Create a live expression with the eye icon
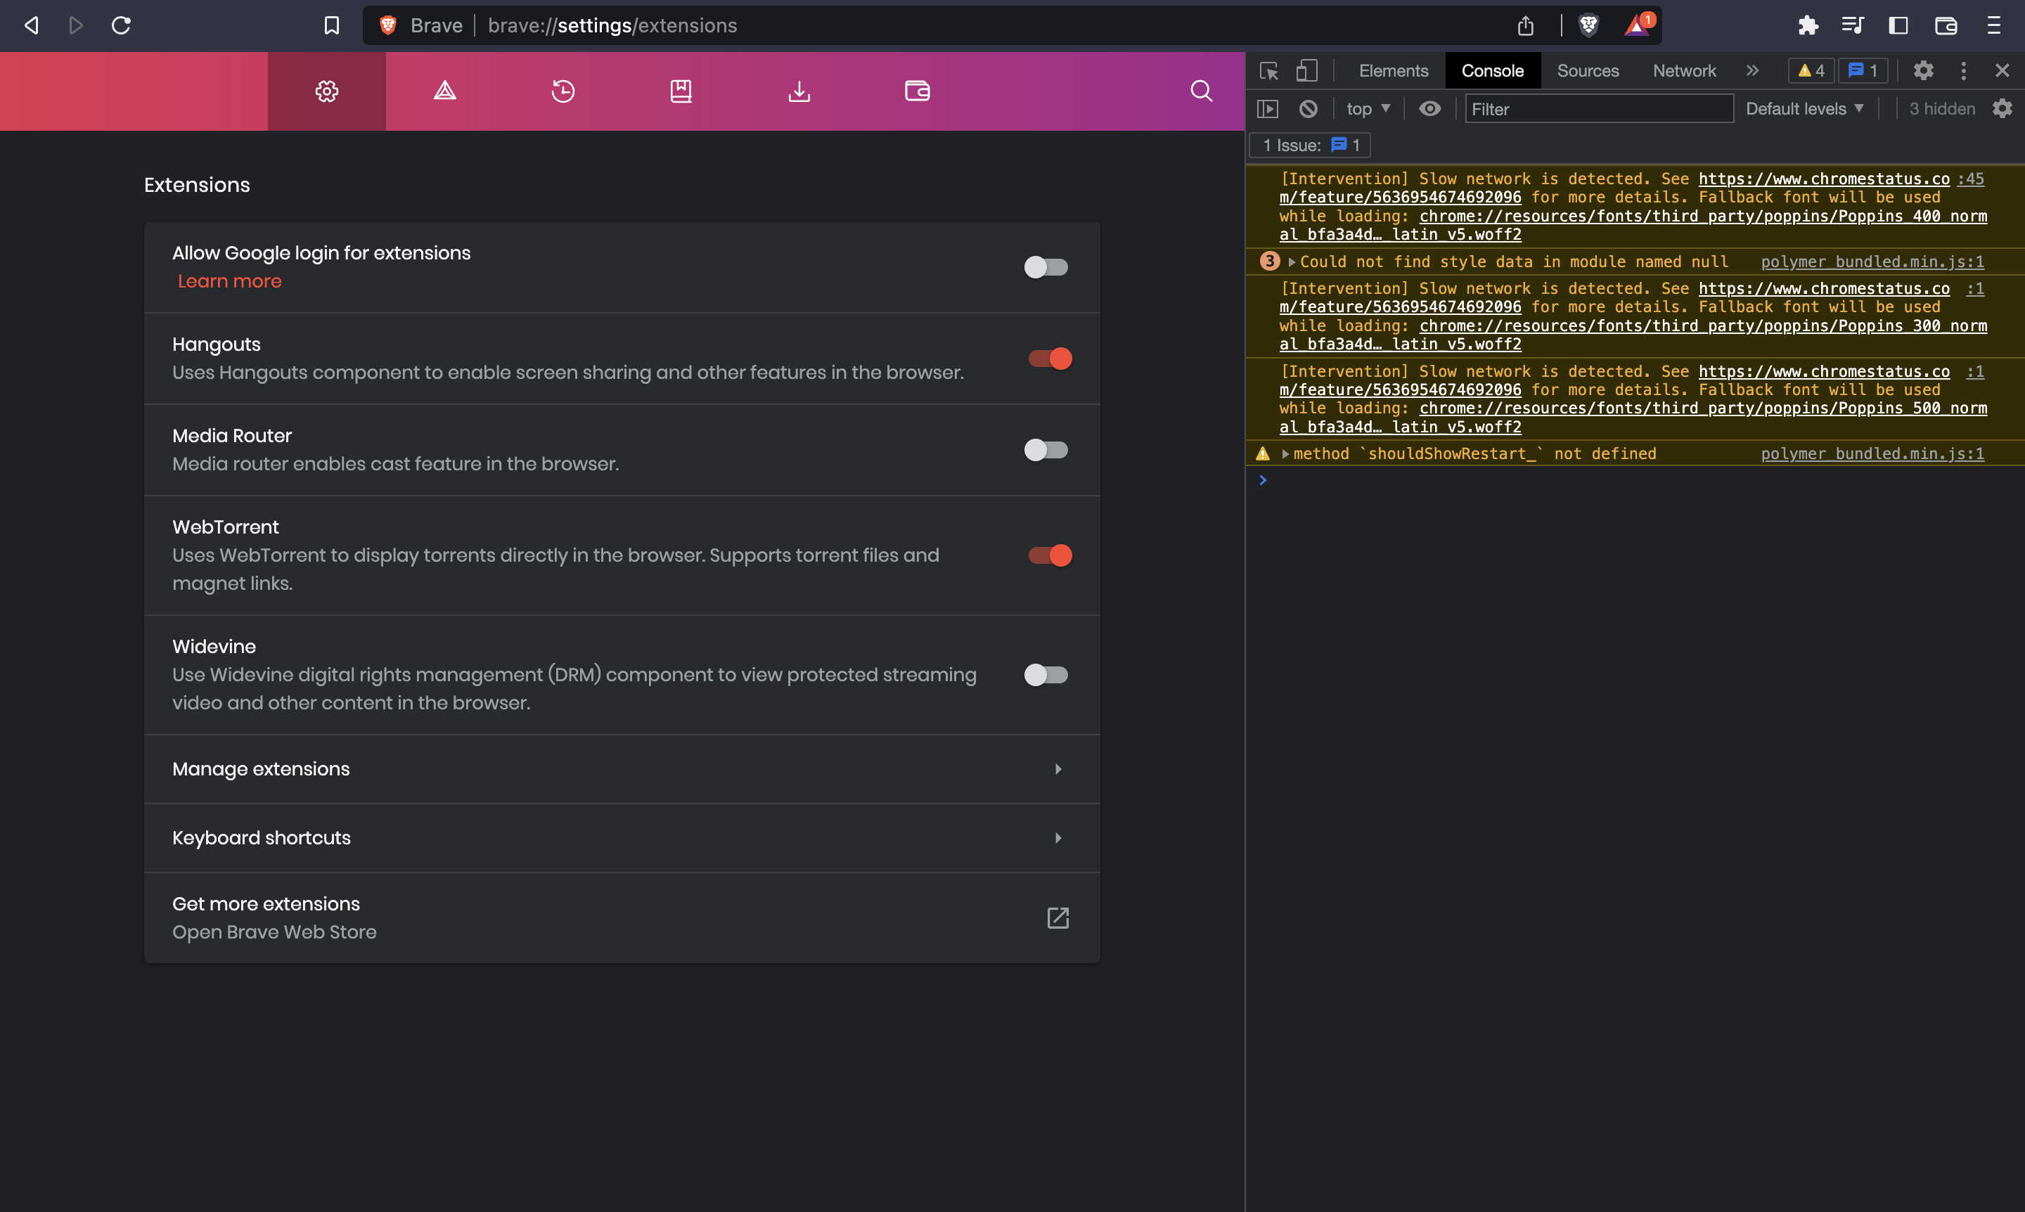 pos(1429,109)
